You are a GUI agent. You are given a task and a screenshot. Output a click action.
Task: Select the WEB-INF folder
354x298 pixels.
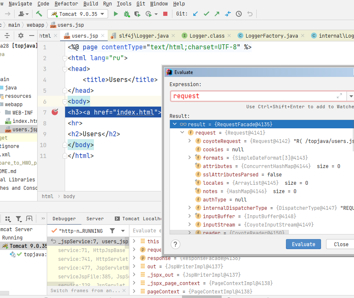click(x=19, y=112)
